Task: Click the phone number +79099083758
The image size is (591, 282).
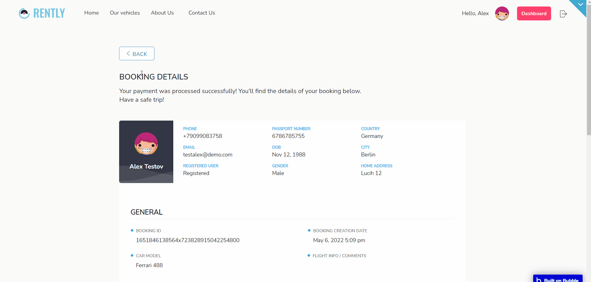Action: [203, 136]
